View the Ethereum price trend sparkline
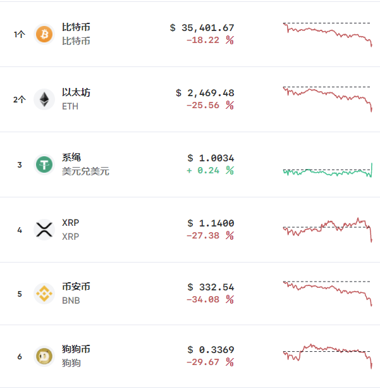380x391 pixels. (x=327, y=99)
